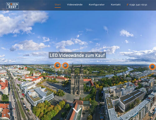Navigate to Kontakt
This screenshot has width=156, height=120.
(x=116, y=5)
